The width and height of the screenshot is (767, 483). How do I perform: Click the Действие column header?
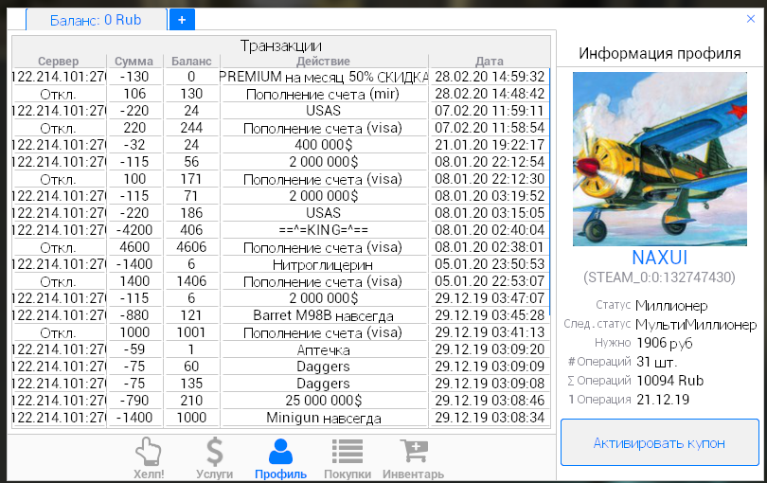click(x=324, y=62)
